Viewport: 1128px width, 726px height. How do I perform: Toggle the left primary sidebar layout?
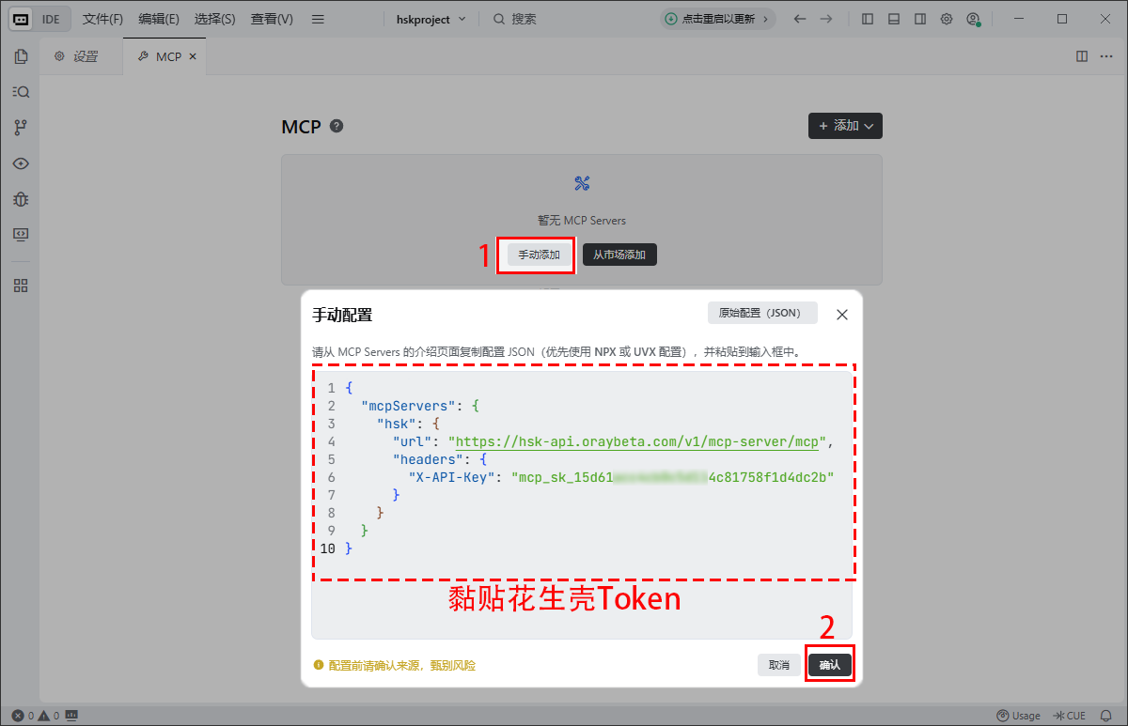(868, 19)
